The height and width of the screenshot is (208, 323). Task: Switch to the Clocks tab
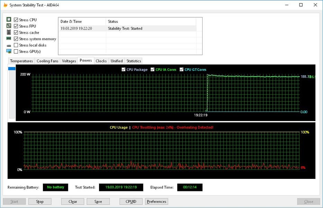[101, 61]
